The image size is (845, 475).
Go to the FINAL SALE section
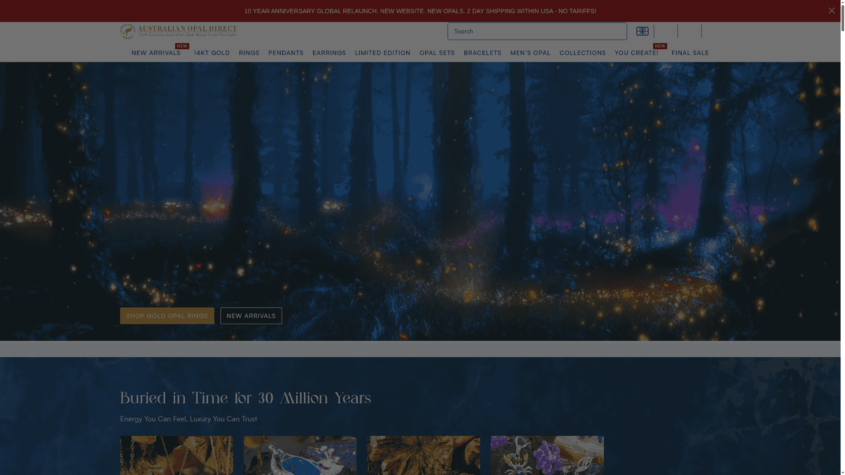690,53
